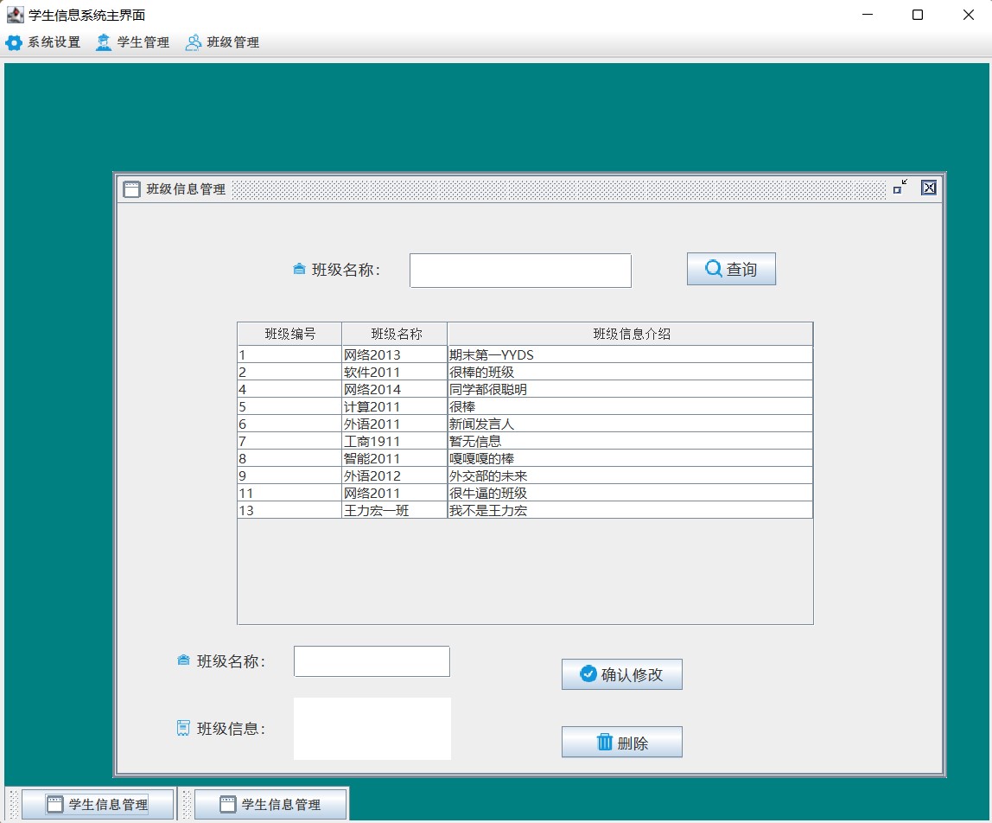Click the 删除 button
992x823 pixels.
622,742
